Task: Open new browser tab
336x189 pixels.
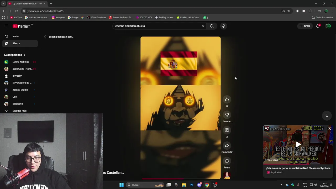Action: coord(51,3)
